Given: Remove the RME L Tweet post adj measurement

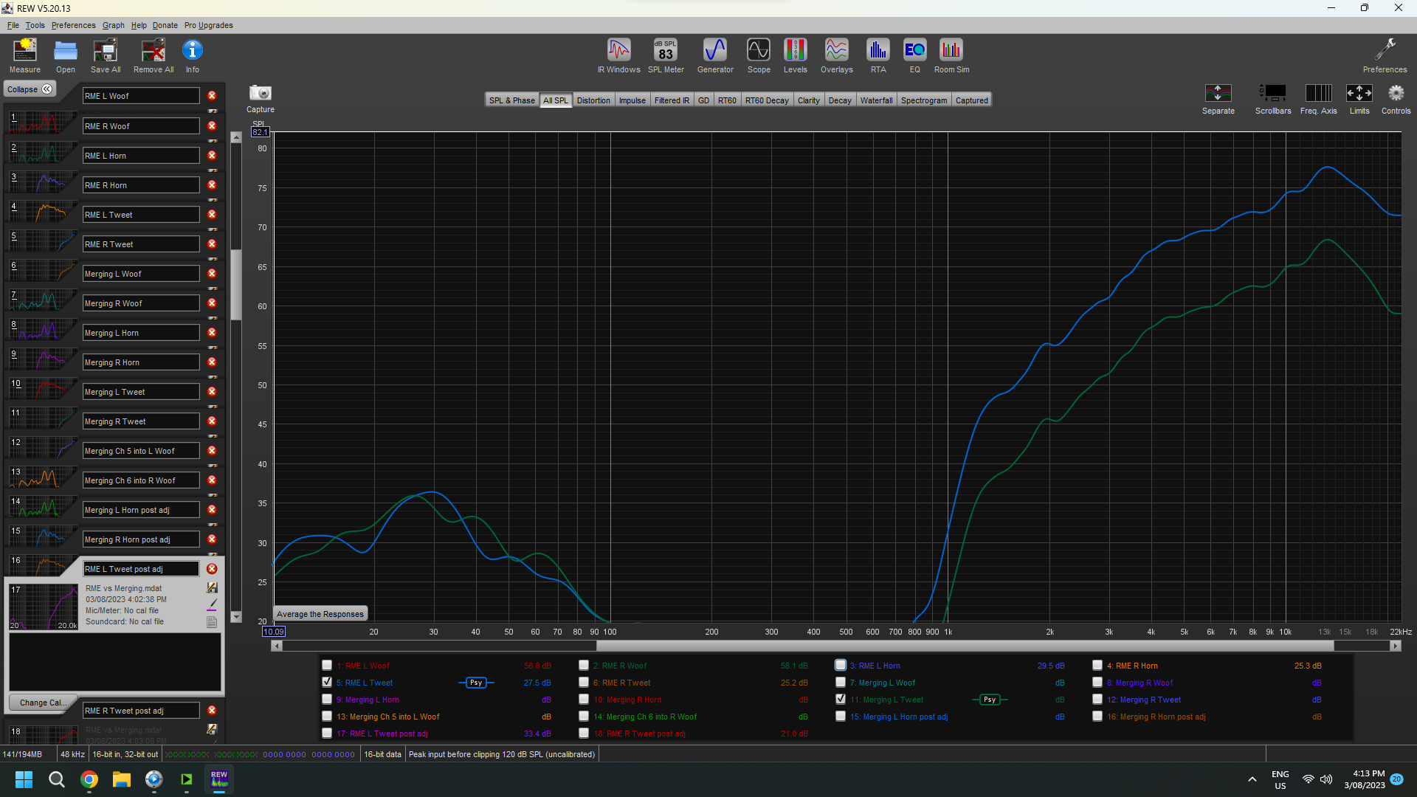Looking at the screenshot, I should pyautogui.click(x=212, y=569).
